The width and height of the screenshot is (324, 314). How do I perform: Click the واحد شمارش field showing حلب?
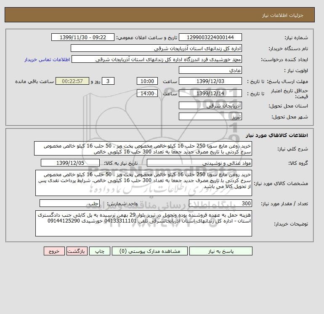pyautogui.click(x=69, y=203)
